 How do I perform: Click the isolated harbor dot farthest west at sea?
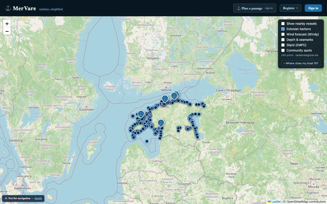133,116
